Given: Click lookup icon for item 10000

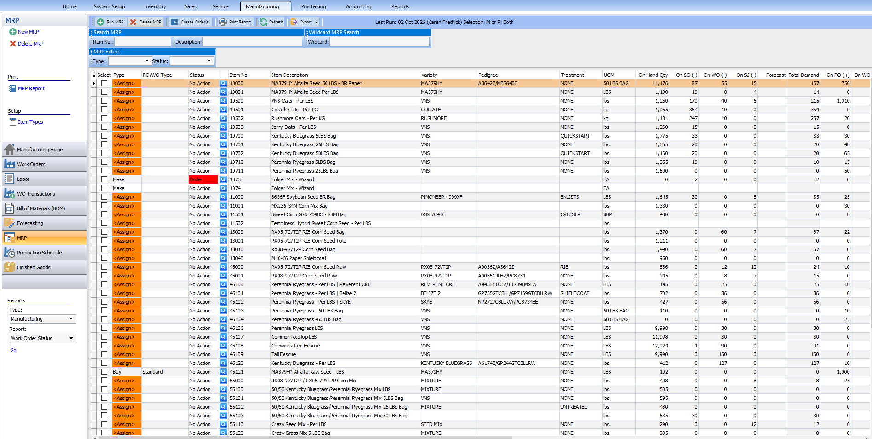Looking at the screenshot, I should tap(223, 83).
